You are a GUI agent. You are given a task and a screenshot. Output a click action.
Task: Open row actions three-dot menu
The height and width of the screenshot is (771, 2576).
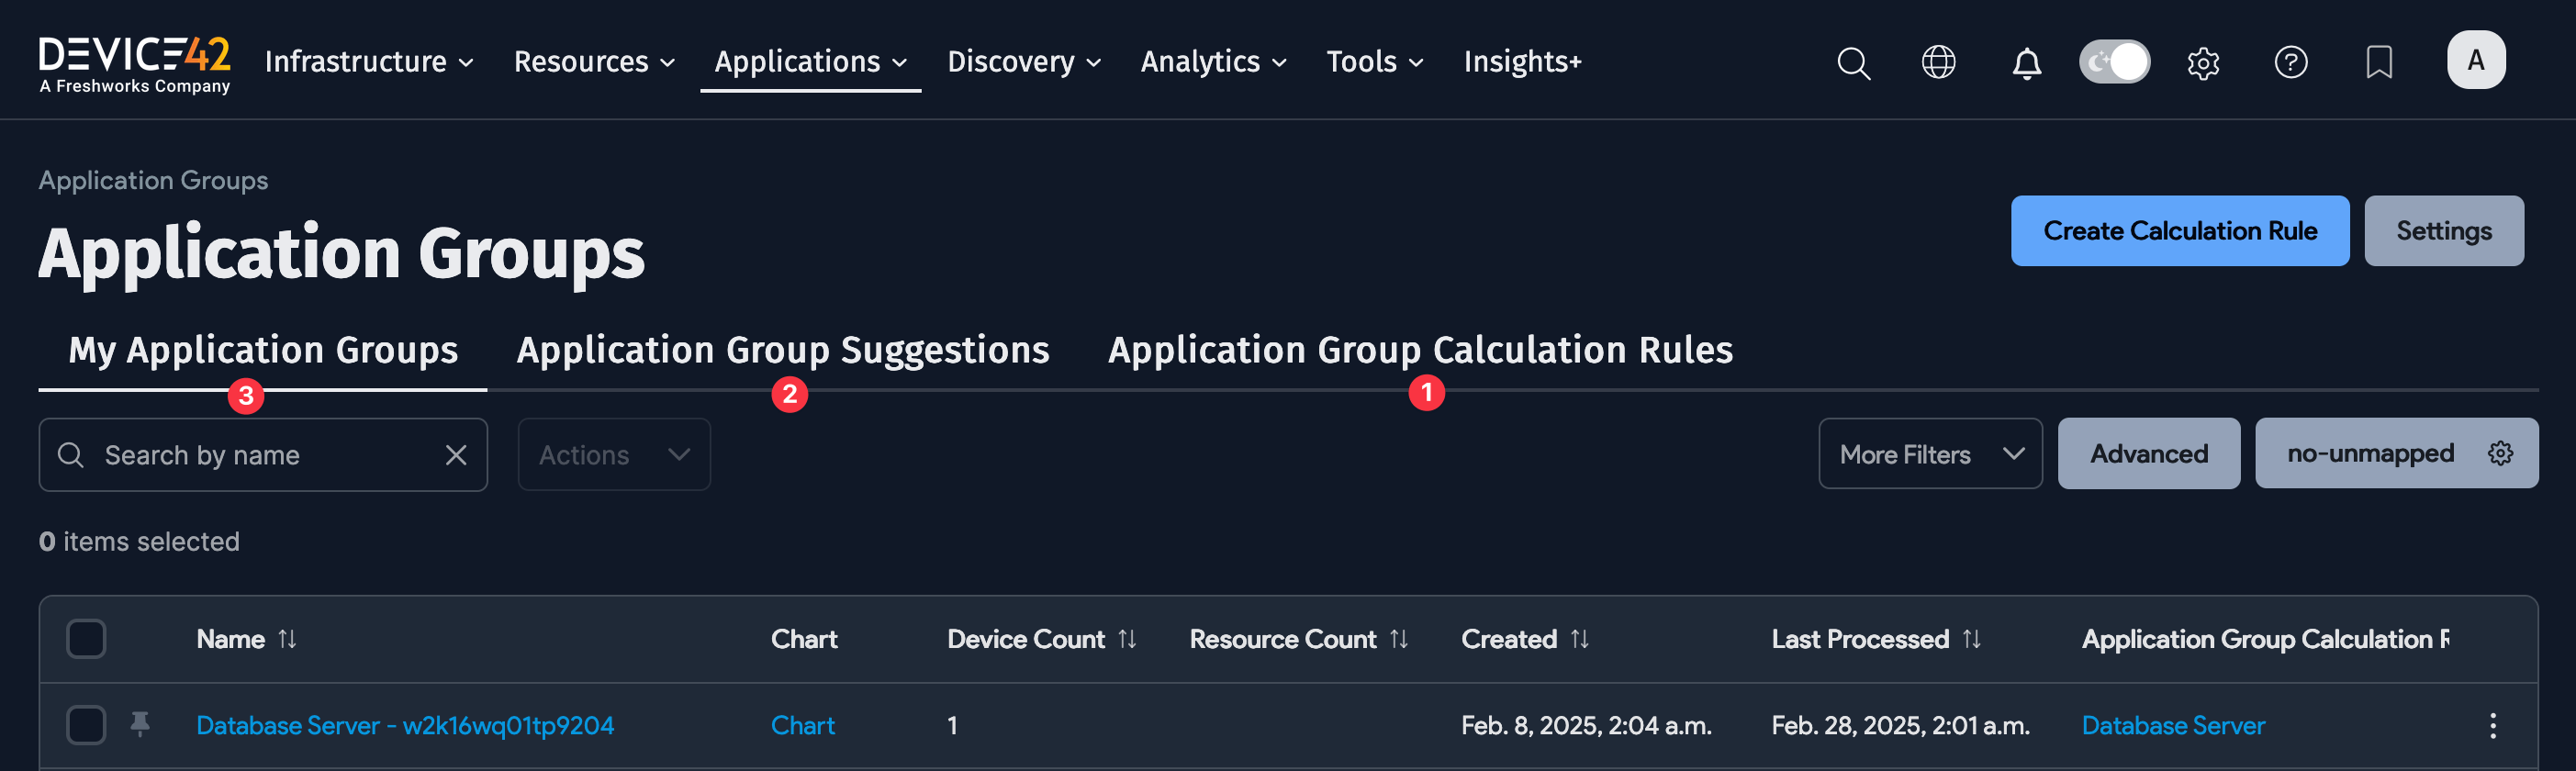point(2492,725)
